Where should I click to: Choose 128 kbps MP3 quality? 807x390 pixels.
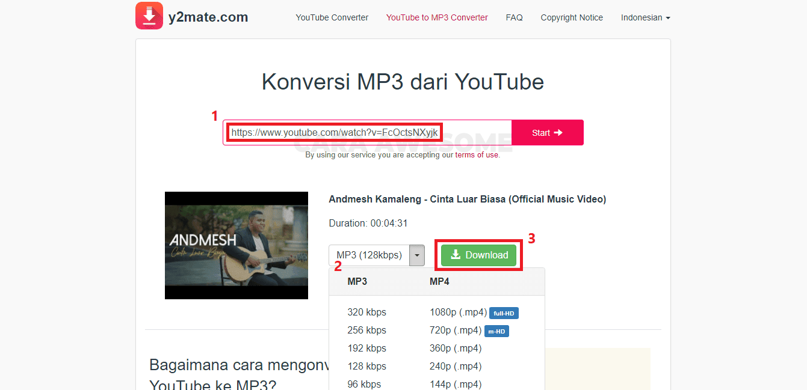click(x=367, y=367)
